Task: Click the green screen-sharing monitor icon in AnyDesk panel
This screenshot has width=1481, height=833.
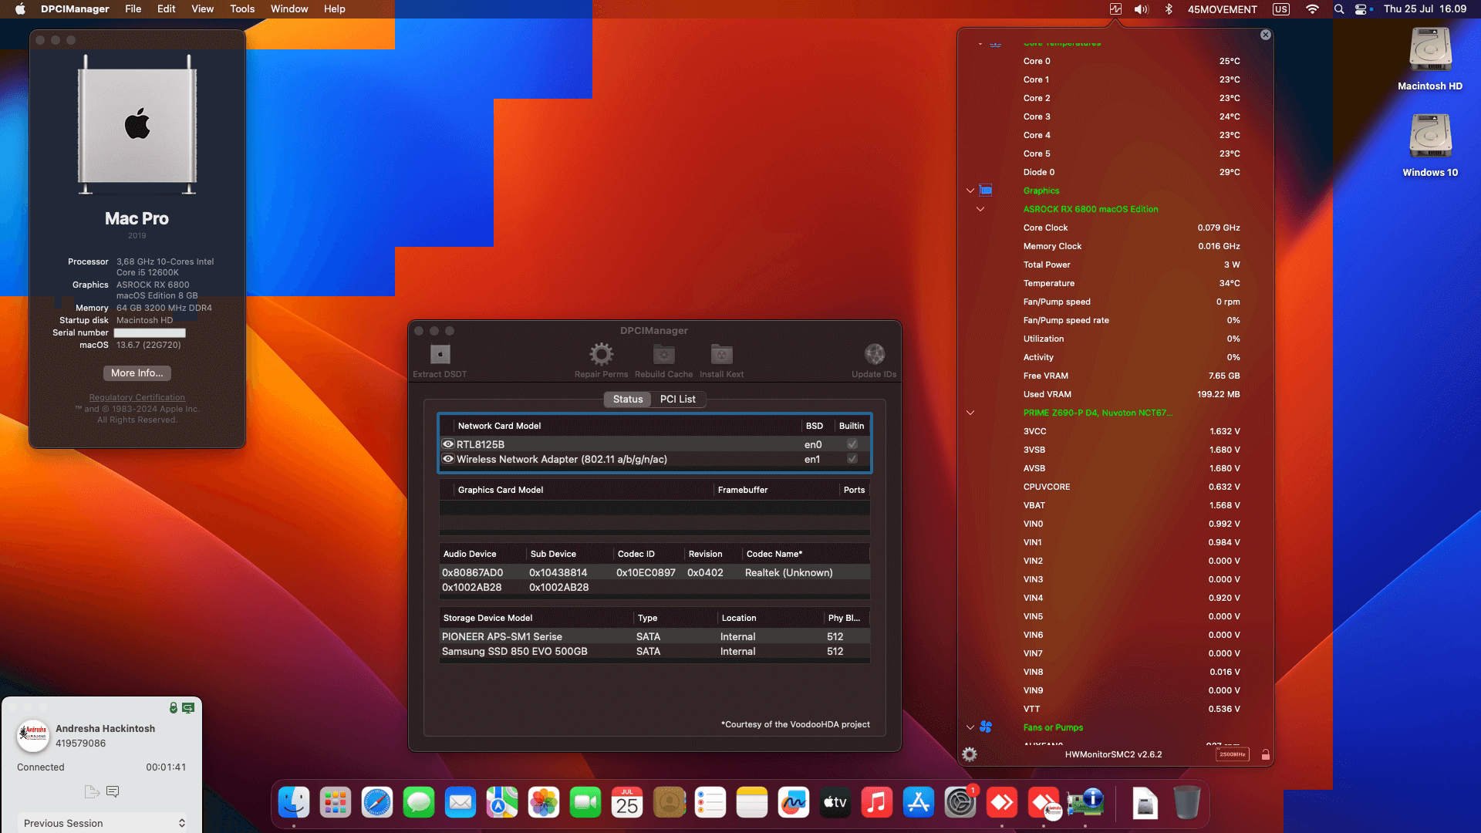Action: tap(188, 708)
